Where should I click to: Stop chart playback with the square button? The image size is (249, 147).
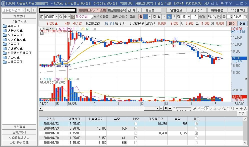tap(166, 108)
